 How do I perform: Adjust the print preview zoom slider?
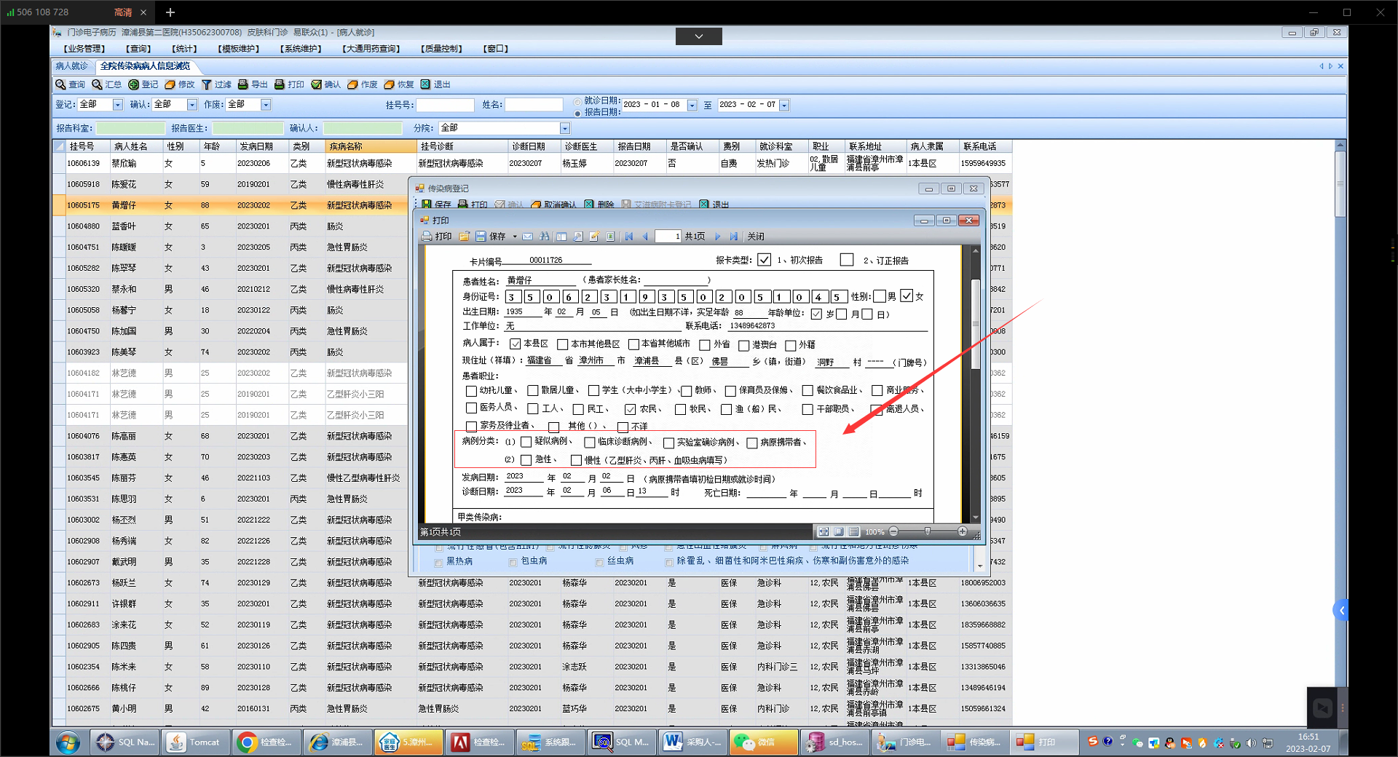click(x=927, y=531)
